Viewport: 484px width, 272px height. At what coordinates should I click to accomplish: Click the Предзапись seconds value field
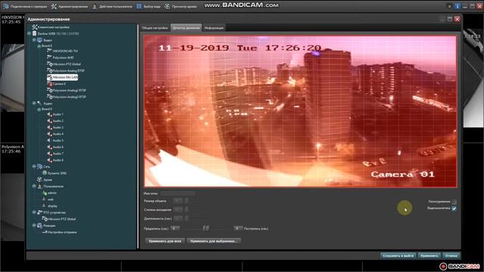175,228
